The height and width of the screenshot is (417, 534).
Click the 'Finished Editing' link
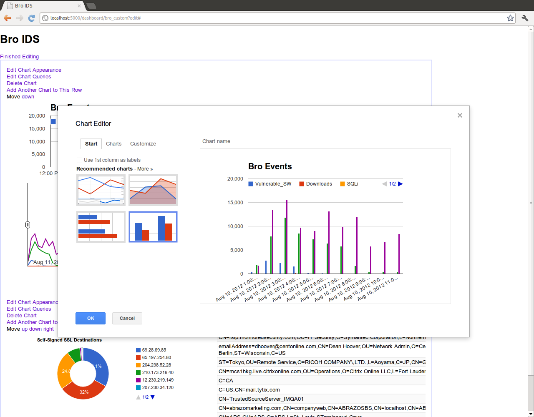[x=19, y=56]
